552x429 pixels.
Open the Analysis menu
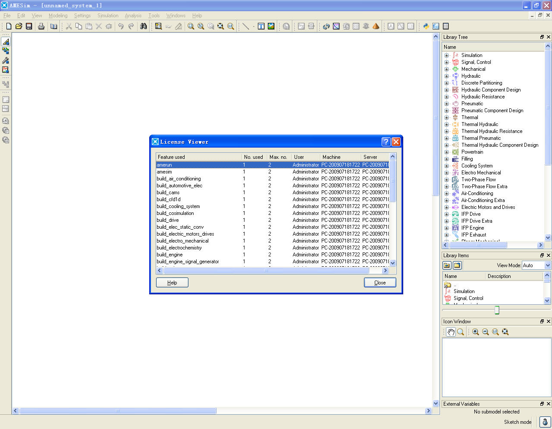click(x=133, y=16)
